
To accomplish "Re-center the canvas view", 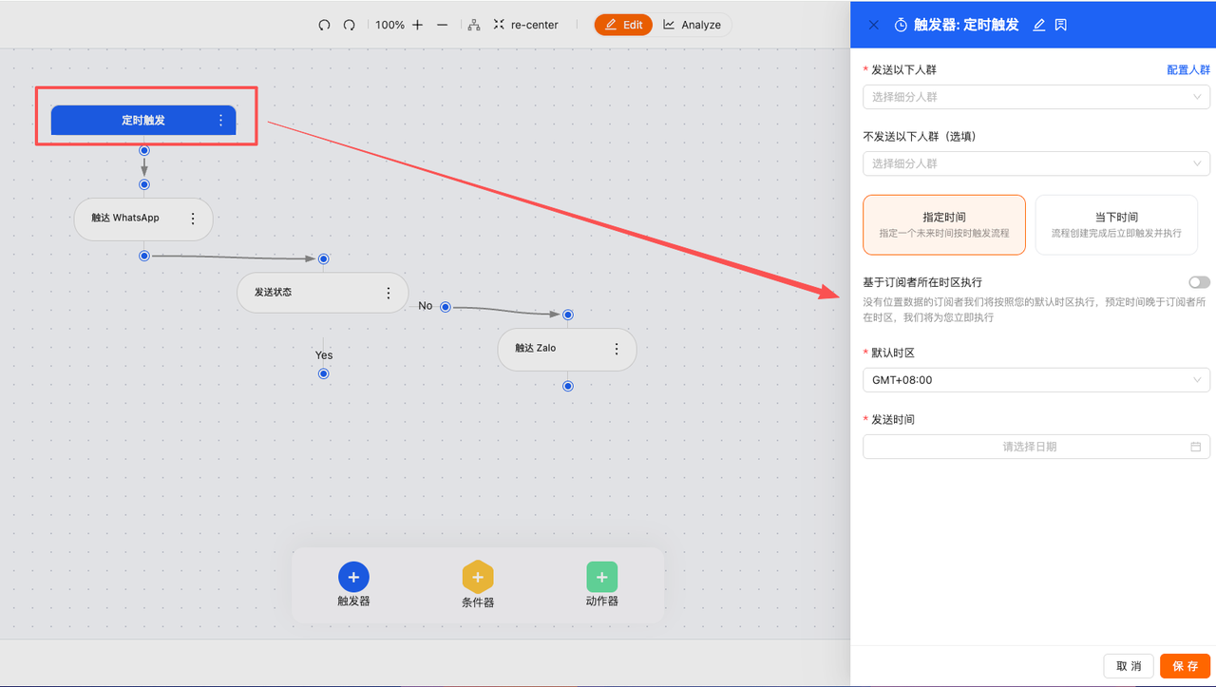I will (526, 25).
